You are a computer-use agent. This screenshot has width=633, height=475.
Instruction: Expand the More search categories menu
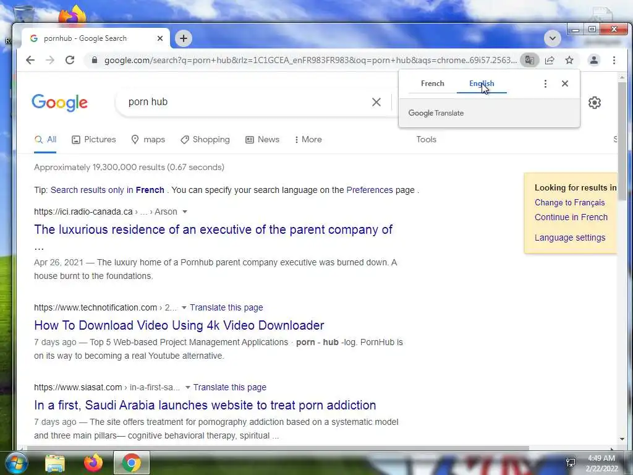pyautogui.click(x=308, y=140)
